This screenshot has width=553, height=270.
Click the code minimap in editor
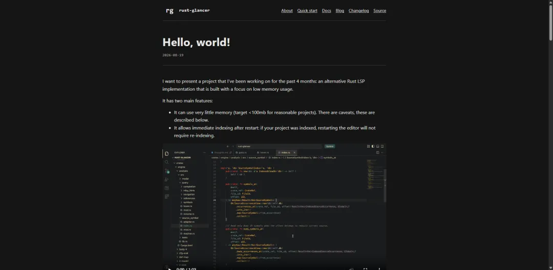coord(374,174)
